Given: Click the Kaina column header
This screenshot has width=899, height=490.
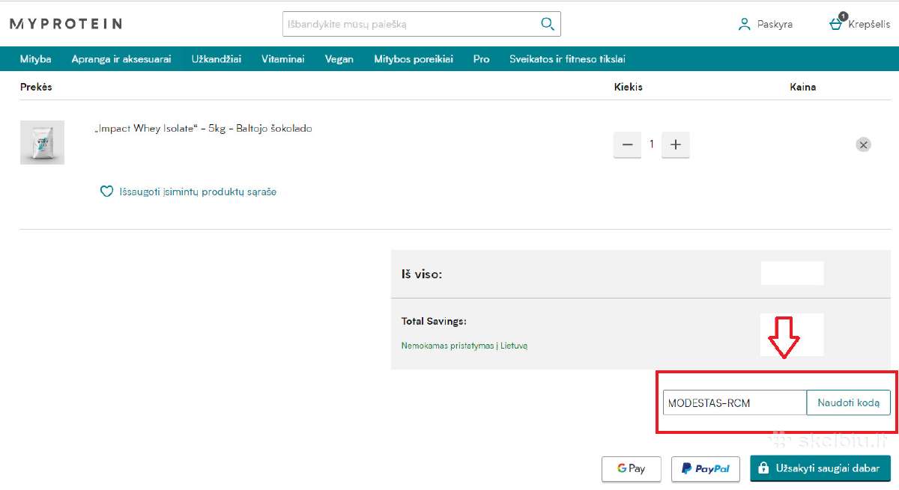Looking at the screenshot, I should 802,87.
